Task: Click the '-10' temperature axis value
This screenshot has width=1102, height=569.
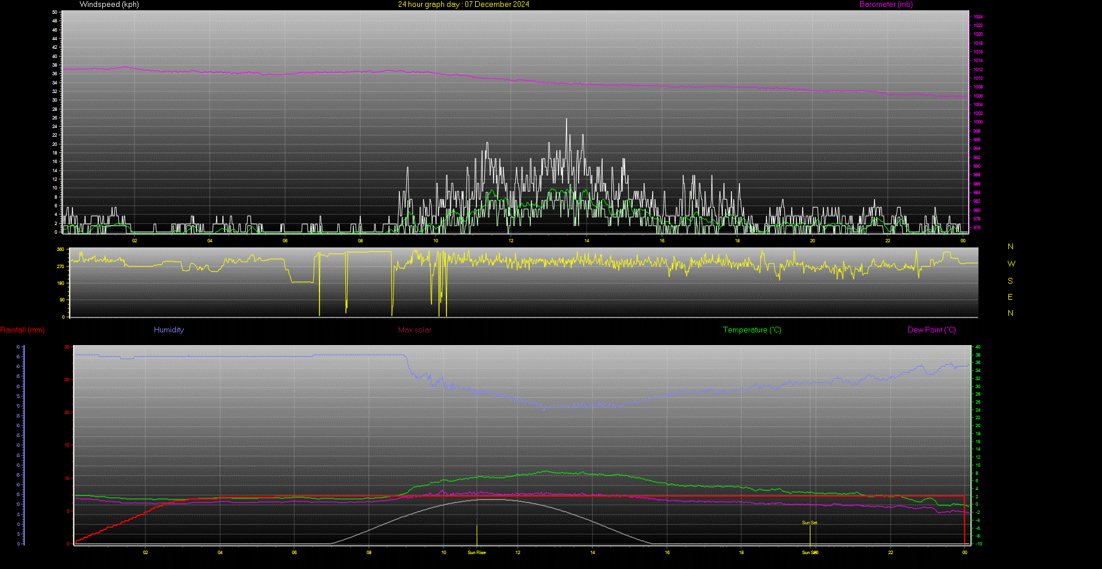Action: [978, 544]
